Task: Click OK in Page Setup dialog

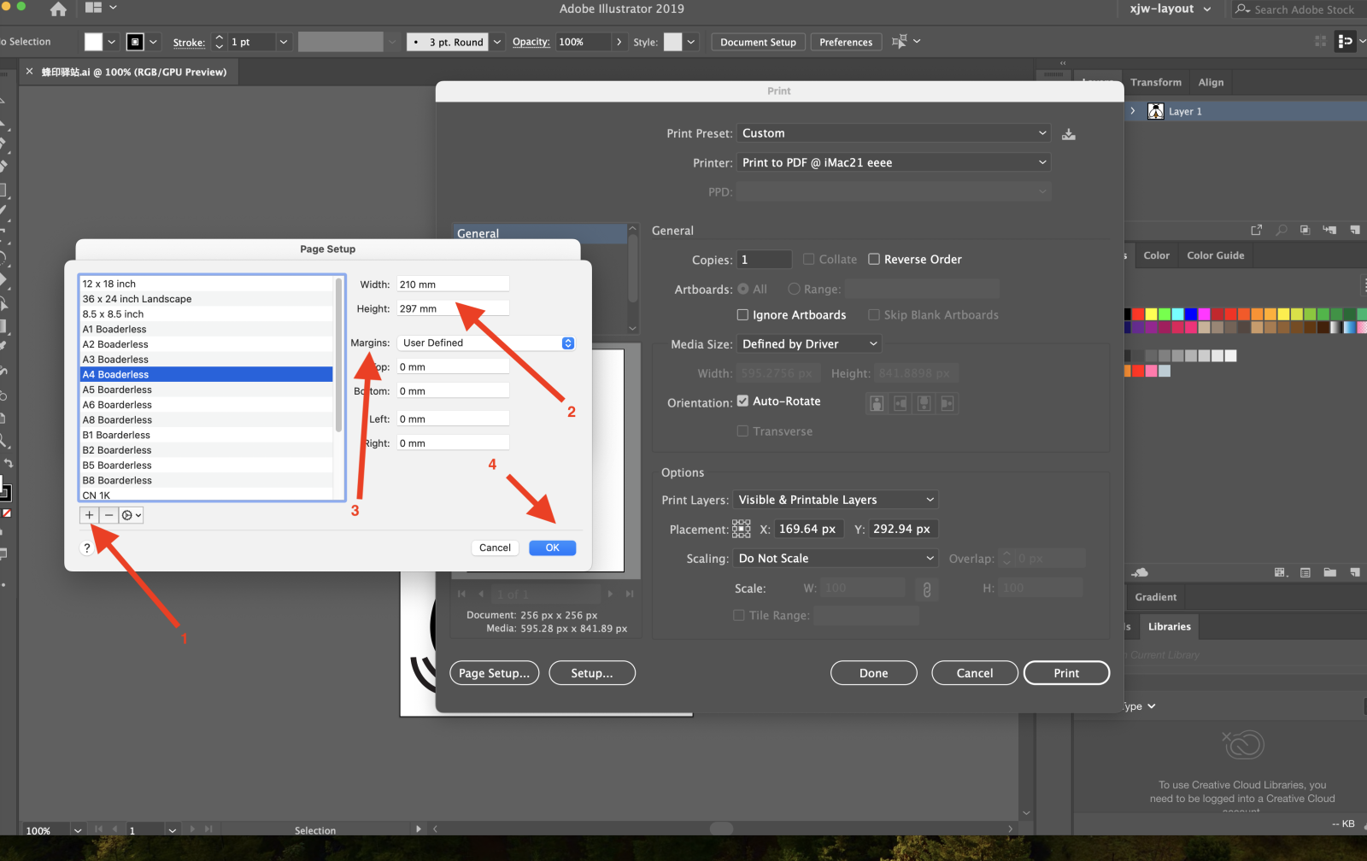Action: pos(553,548)
